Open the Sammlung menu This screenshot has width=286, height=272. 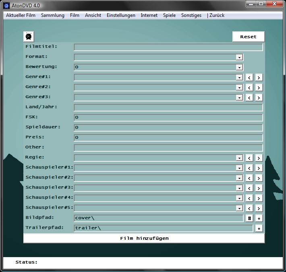pyautogui.click(x=52, y=15)
